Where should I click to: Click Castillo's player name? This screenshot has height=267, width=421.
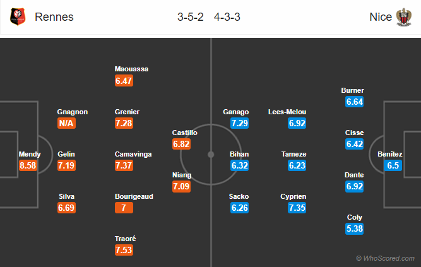pos(185,133)
